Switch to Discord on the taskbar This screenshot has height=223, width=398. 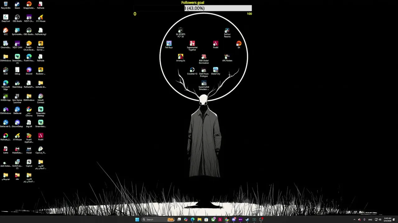[x=234, y=220]
